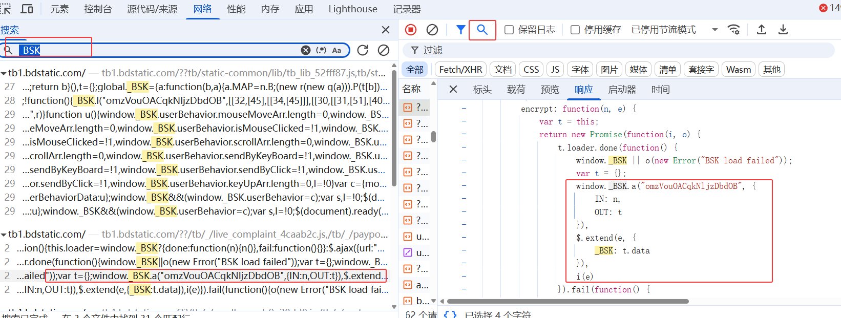Open throttling mode dropdown arrow
This screenshot has height=318, width=841.
[x=715, y=30]
